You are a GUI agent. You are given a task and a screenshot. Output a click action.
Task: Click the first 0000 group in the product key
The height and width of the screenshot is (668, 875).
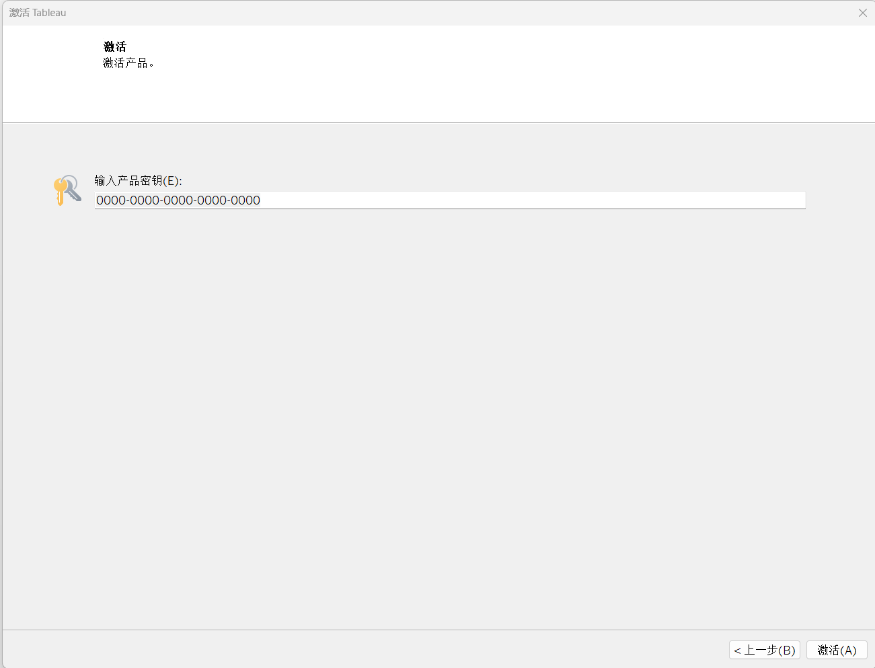click(111, 200)
